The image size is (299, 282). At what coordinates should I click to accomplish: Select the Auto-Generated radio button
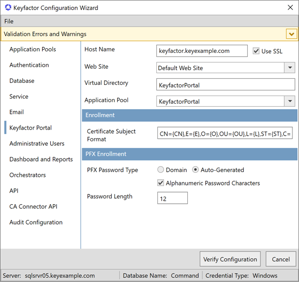coord(195,170)
